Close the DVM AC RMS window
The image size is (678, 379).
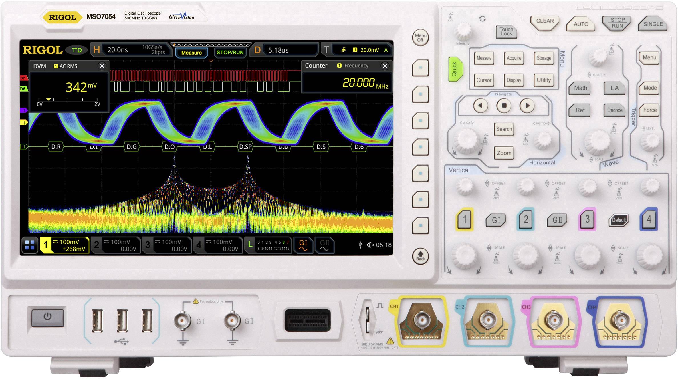click(102, 66)
